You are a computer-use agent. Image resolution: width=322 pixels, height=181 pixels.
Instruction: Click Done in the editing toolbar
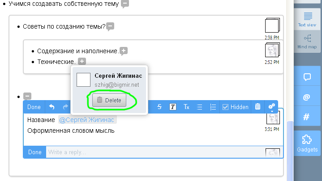pos(34,107)
